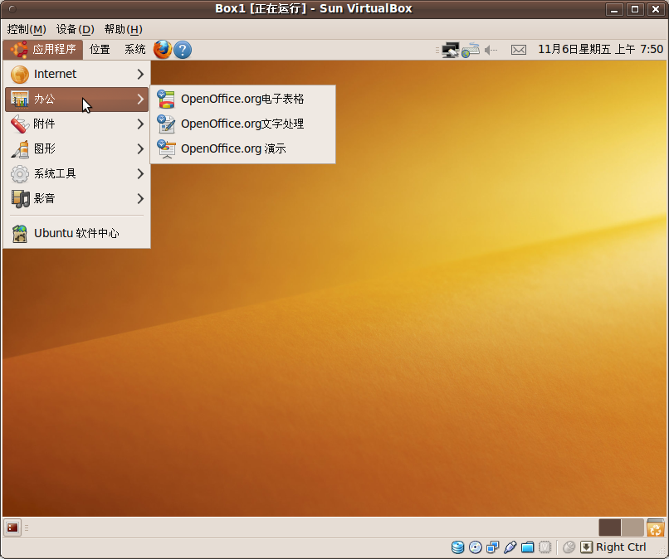
Task: Click the show desktop button
Action: coord(12,527)
